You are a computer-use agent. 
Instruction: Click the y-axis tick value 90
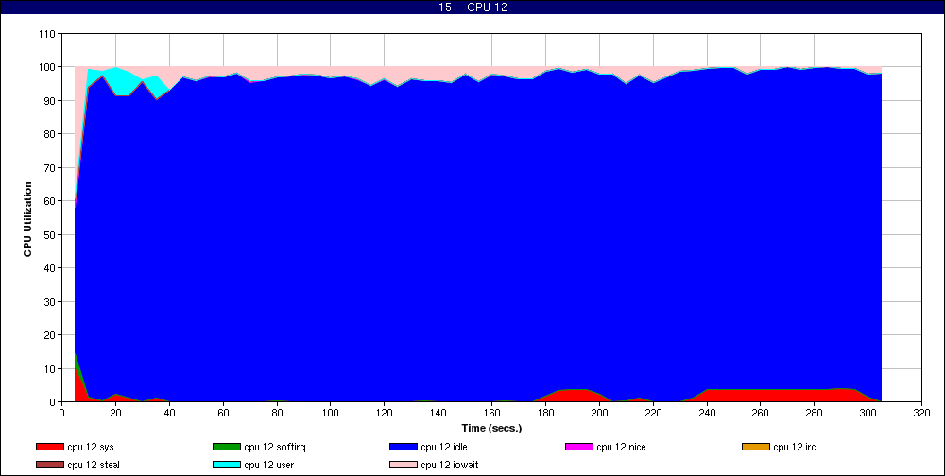tap(50, 101)
